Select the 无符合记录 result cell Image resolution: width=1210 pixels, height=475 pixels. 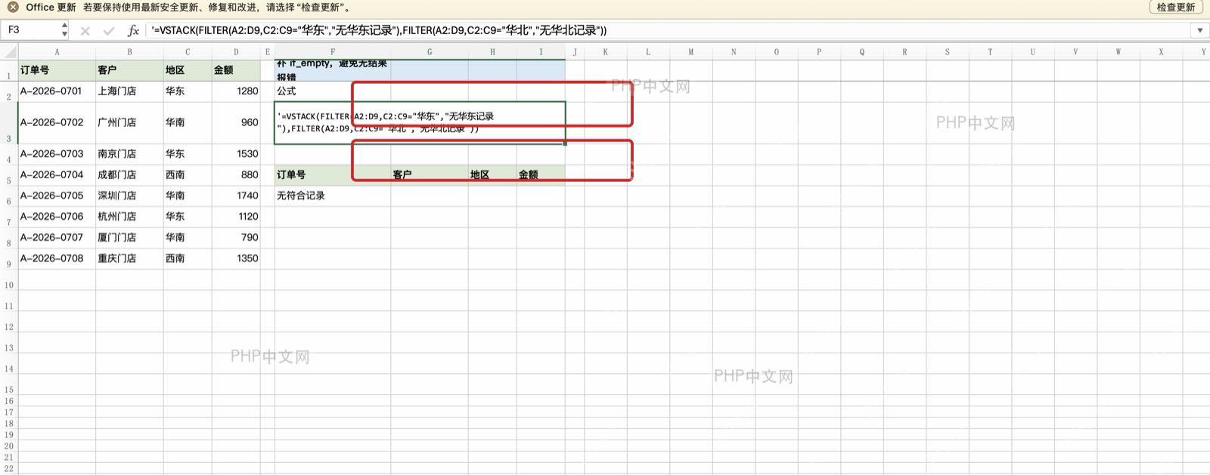333,196
